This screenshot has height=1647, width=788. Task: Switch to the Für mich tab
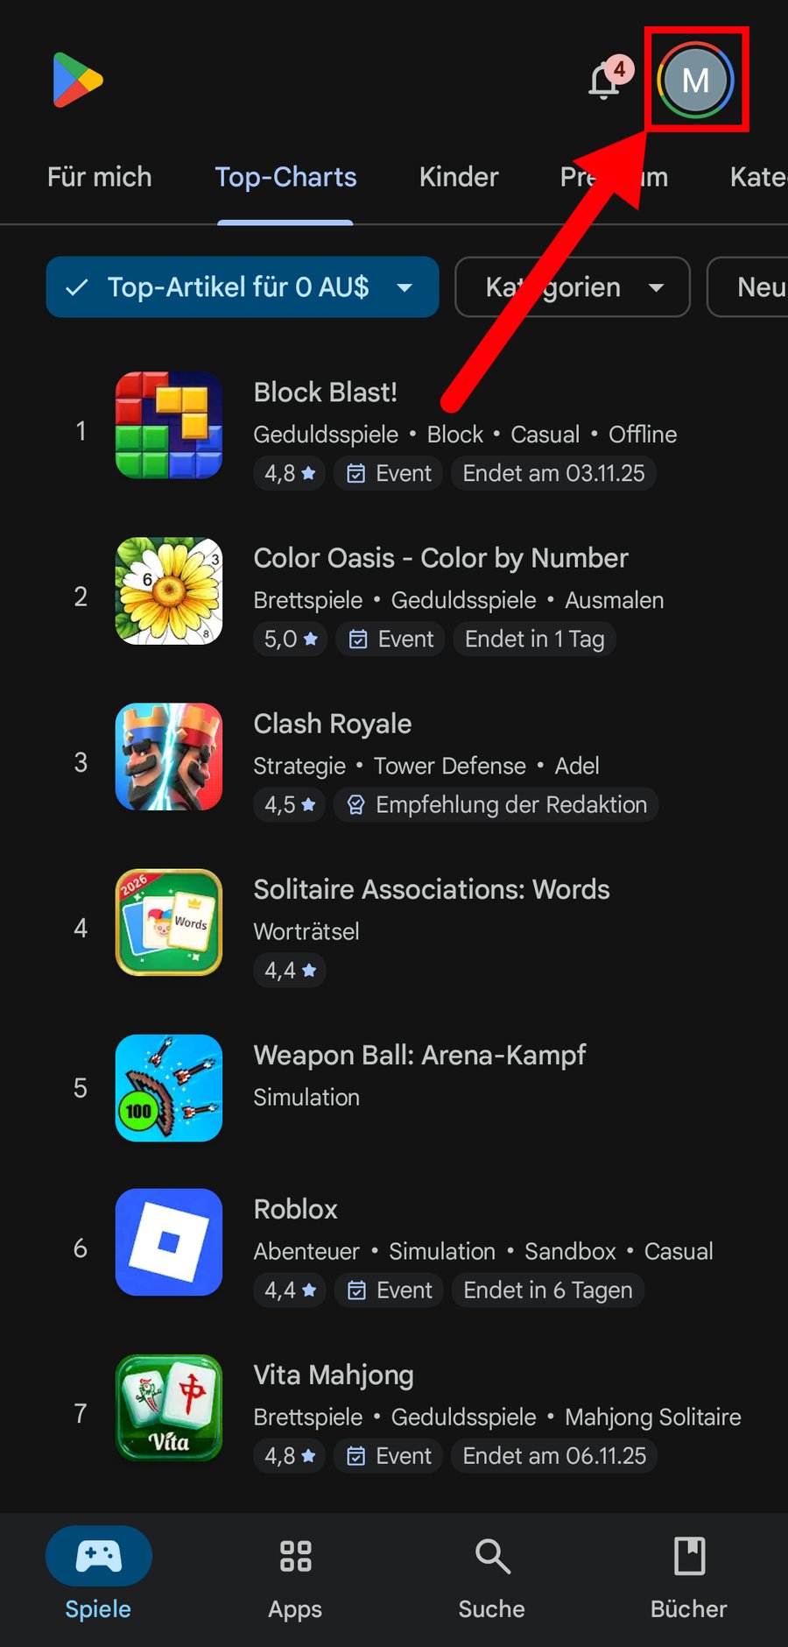(x=99, y=177)
